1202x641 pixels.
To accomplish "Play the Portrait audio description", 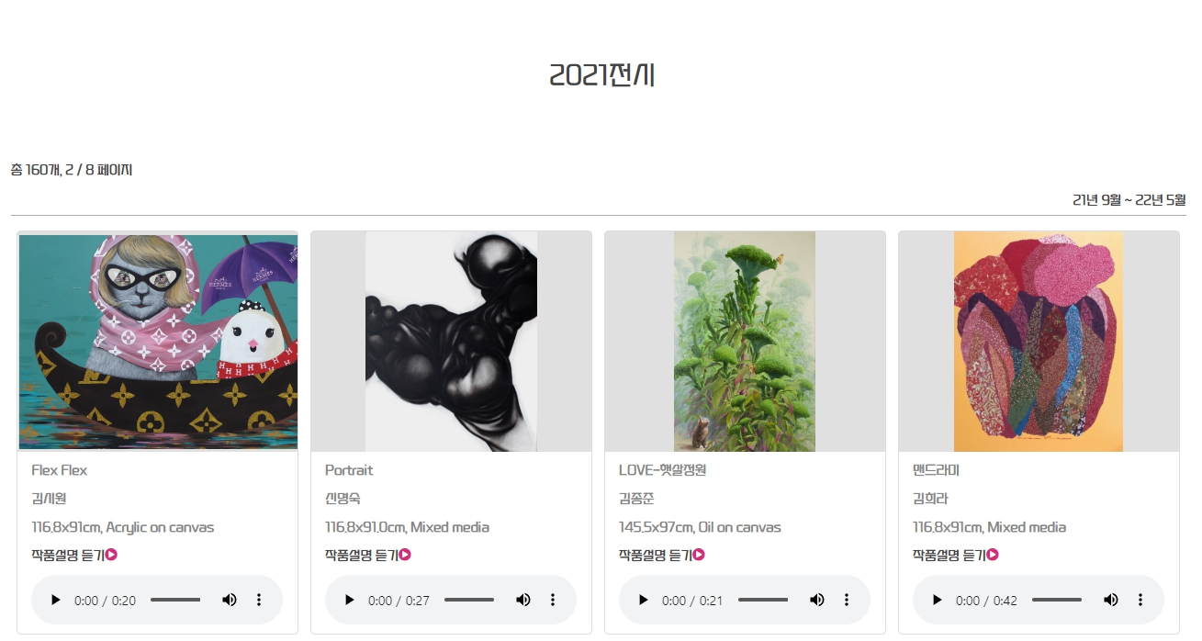I will click(349, 600).
